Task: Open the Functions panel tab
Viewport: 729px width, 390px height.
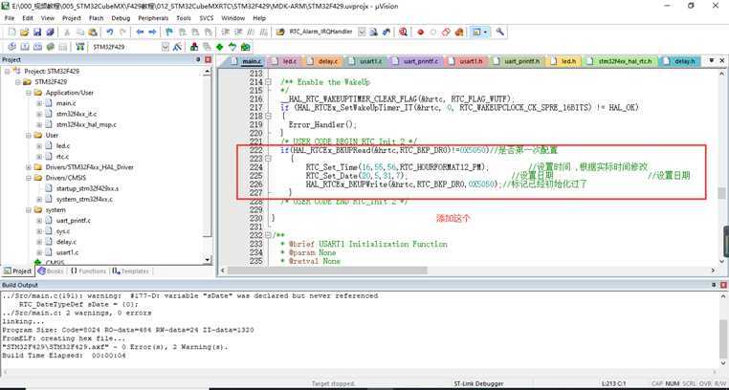Action: (x=88, y=271)
